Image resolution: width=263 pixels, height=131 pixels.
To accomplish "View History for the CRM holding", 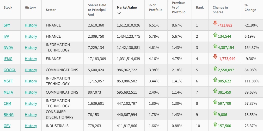I will (x=31, y=103).
